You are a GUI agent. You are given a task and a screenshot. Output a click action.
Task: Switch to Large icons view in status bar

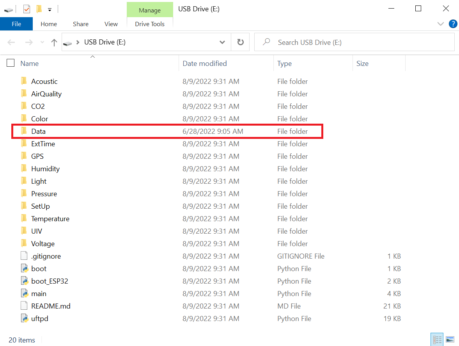tap(450, 339)
